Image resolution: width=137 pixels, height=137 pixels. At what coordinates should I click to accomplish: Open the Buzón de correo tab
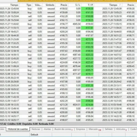click(x=63, y=129)
